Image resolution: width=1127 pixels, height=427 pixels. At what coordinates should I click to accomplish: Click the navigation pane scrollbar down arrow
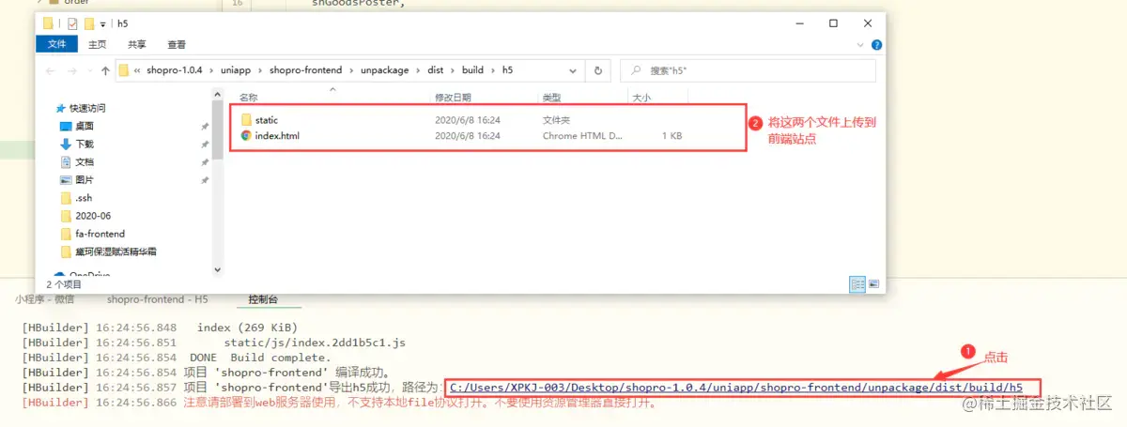[x=219, y=269]
